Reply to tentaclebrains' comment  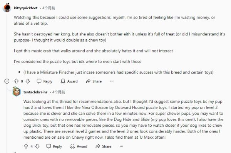(54, 146)
